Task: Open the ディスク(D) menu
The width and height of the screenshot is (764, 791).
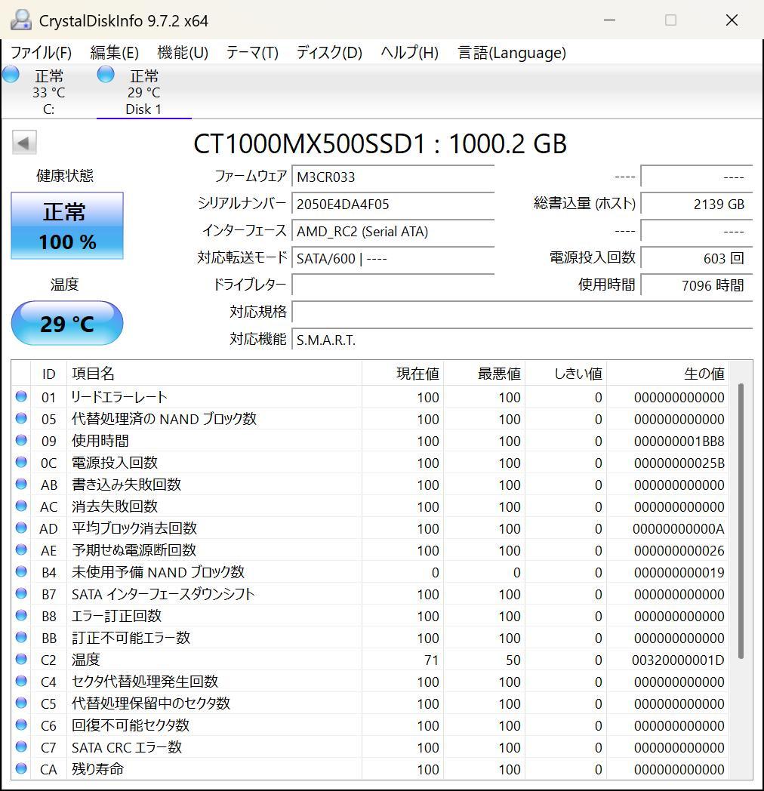Action: point(328,53)
